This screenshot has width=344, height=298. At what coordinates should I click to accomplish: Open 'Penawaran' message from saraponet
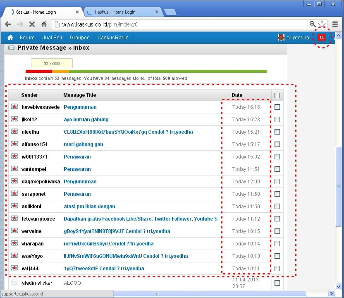coord(77,194)
